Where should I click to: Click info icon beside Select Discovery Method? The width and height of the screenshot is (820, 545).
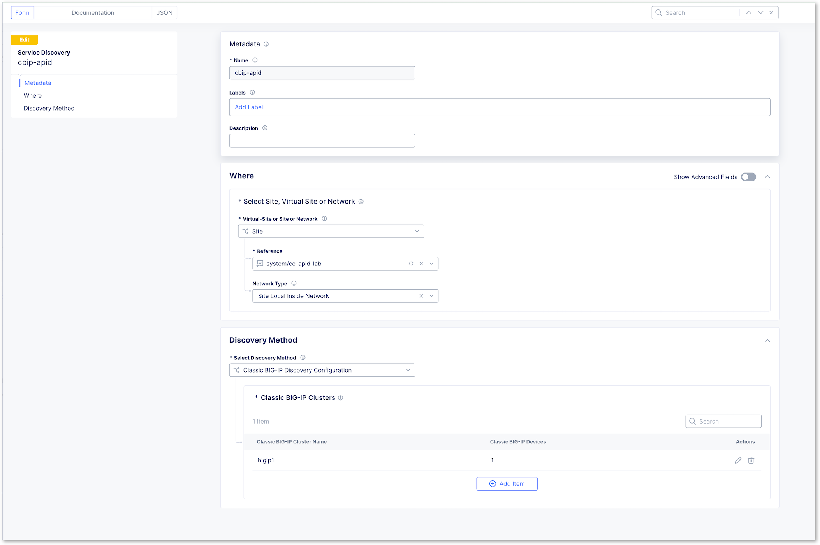tap(303, 357)
